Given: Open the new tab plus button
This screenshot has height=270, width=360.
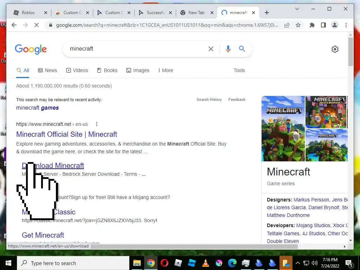Looking at the screenshot, I should (x=266, y=13).
